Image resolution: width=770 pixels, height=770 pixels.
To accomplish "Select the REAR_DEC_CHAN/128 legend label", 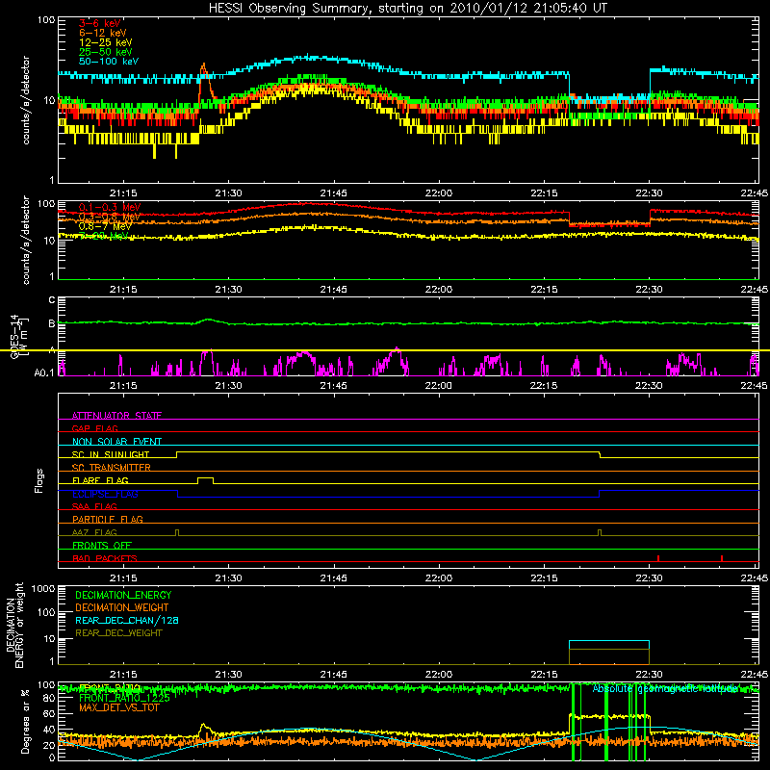I will [x=127, y=620].
